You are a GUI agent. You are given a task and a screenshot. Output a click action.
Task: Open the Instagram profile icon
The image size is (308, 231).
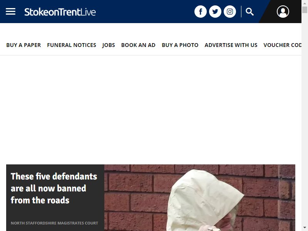(230, 12)
